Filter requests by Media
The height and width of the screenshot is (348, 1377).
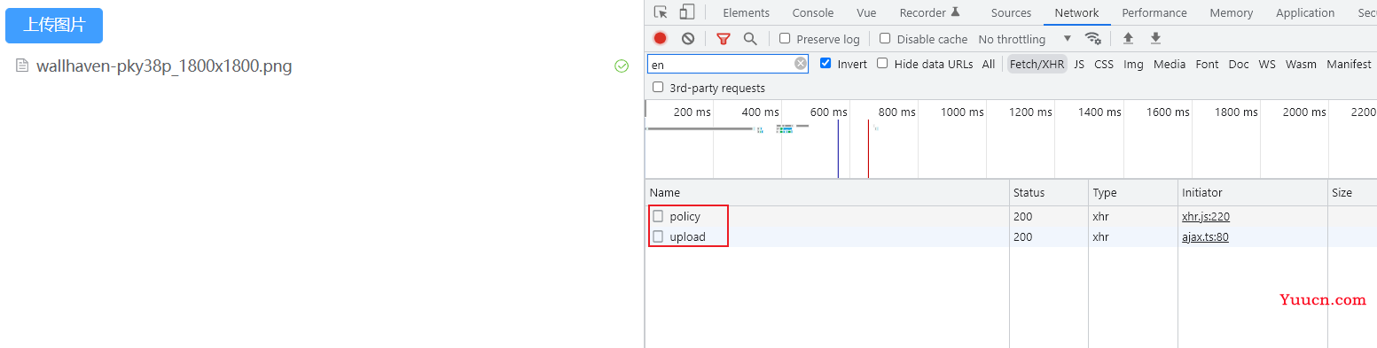pyautogui.click(x=1170, y=64)
